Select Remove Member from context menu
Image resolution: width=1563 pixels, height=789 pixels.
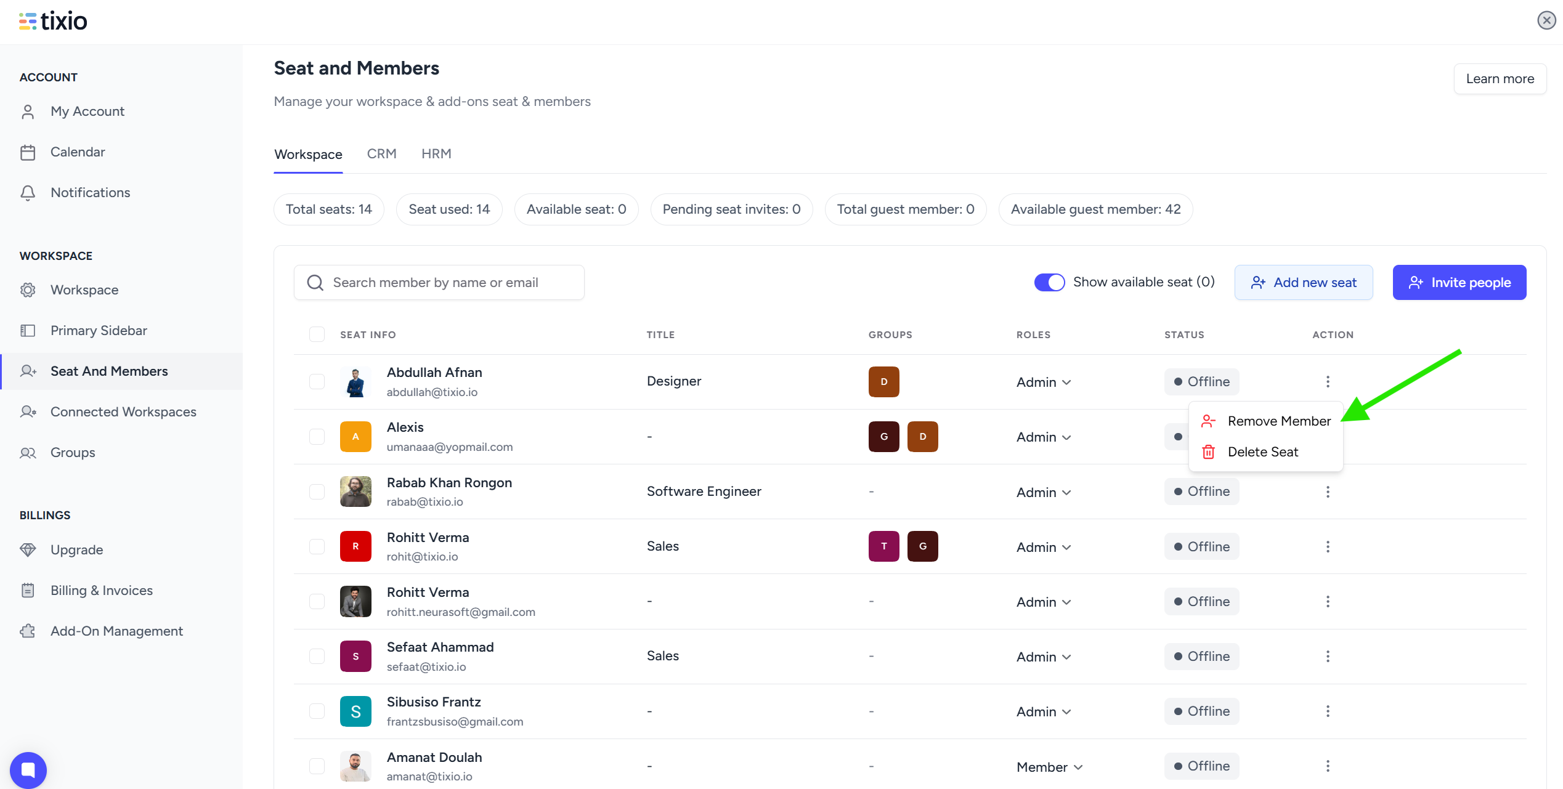point(1278,421)
